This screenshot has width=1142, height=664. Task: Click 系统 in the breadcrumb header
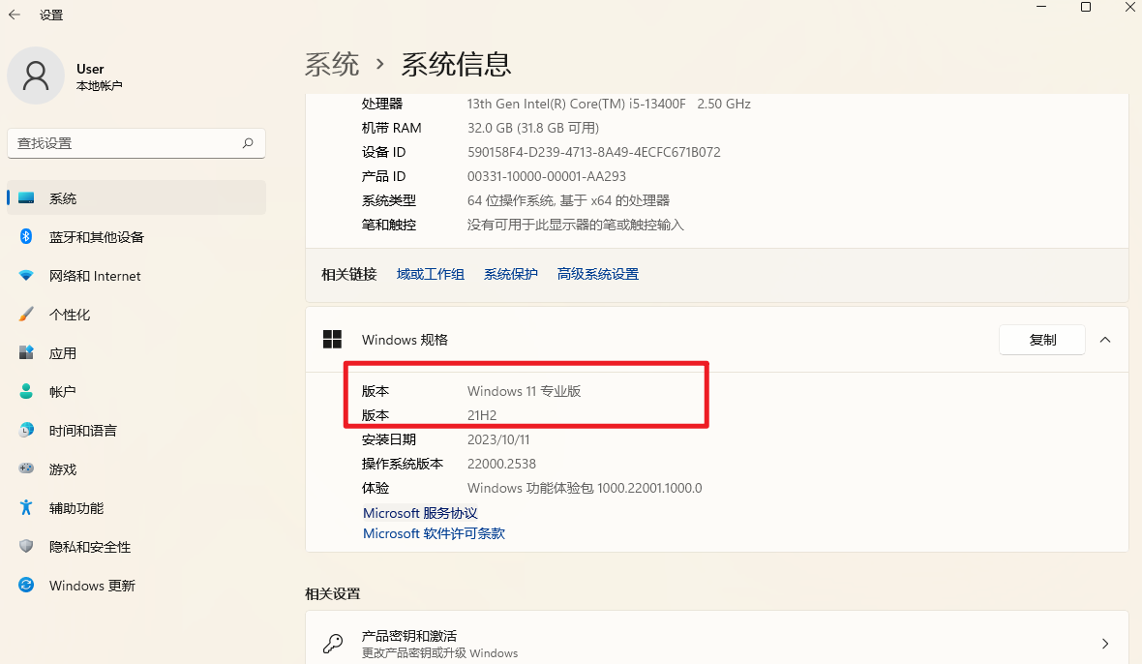332,65
